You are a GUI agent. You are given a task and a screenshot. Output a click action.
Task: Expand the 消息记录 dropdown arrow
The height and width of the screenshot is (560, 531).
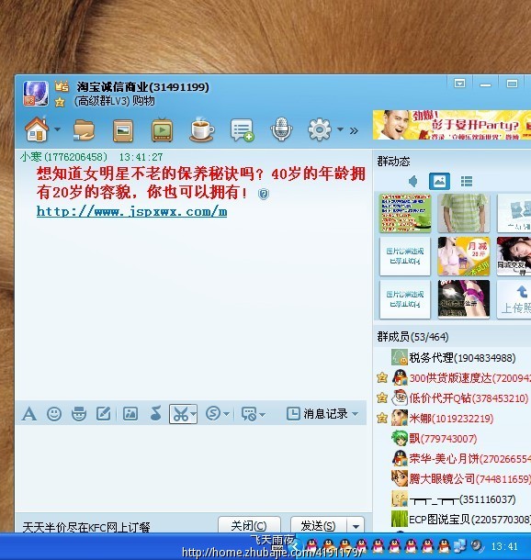(x=356, y=414)
